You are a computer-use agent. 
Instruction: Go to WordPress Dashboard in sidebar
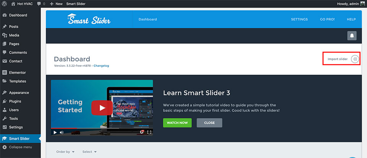pyautogui.click(x=18, y=15)
